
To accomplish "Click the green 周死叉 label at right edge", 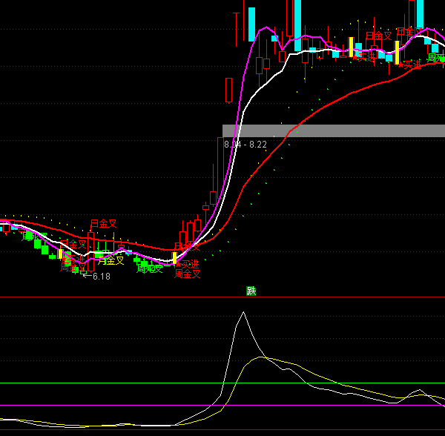I will click(x=435, y=58).
